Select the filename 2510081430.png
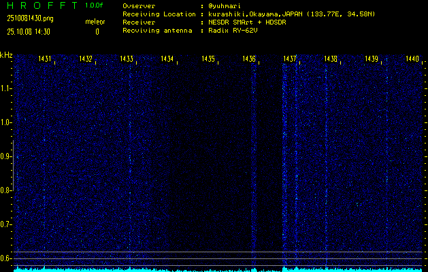428x272 pixels. pos(30,18)
